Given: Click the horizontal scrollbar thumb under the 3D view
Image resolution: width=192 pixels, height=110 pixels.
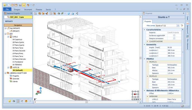Looking at the screenshot, I should click(x=87, y=102).
